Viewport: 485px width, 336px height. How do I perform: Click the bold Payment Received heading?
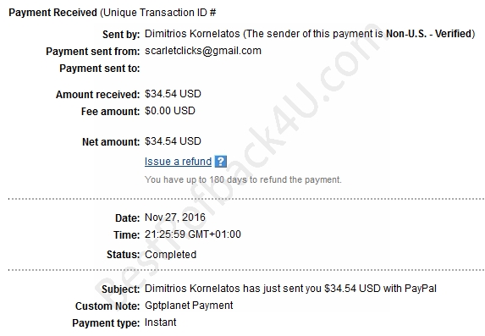tap(52, 13)
